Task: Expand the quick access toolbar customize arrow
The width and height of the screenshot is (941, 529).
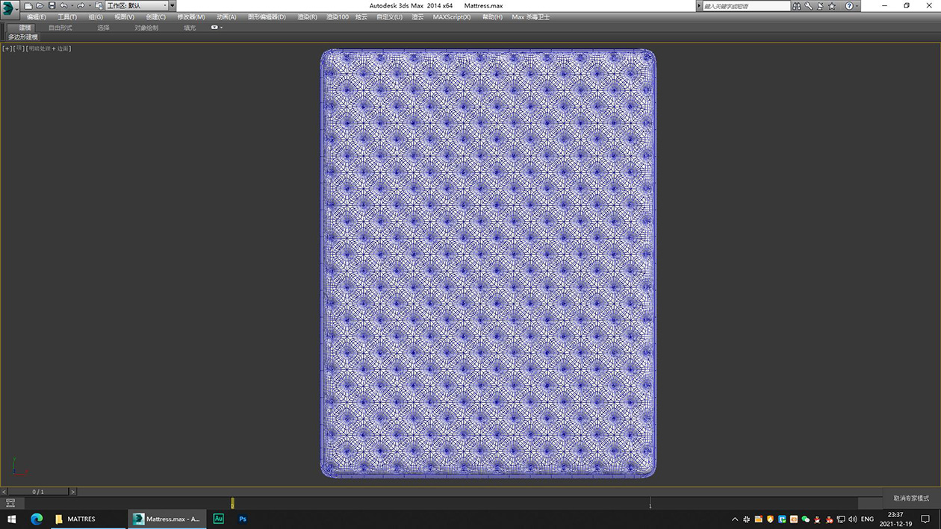Action: [x=172, y=6]
